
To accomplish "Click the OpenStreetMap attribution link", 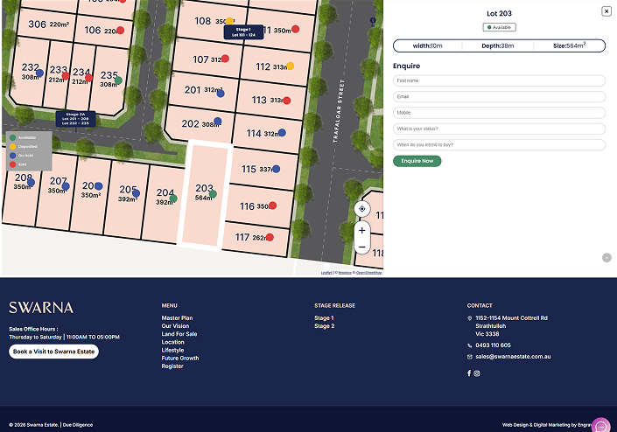I will tap(368, 273).
